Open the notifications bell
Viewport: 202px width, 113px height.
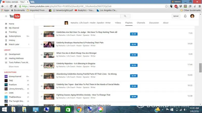[185, 16]
